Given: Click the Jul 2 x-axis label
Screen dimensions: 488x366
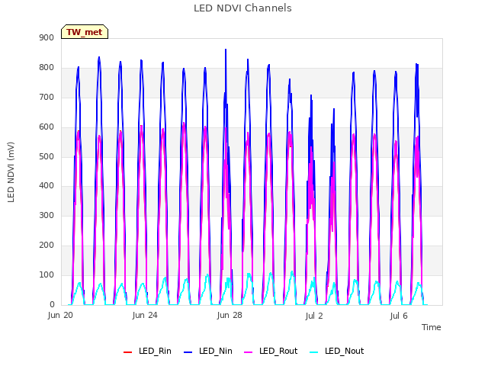Looking at the screenshot, I should point(314,316).
